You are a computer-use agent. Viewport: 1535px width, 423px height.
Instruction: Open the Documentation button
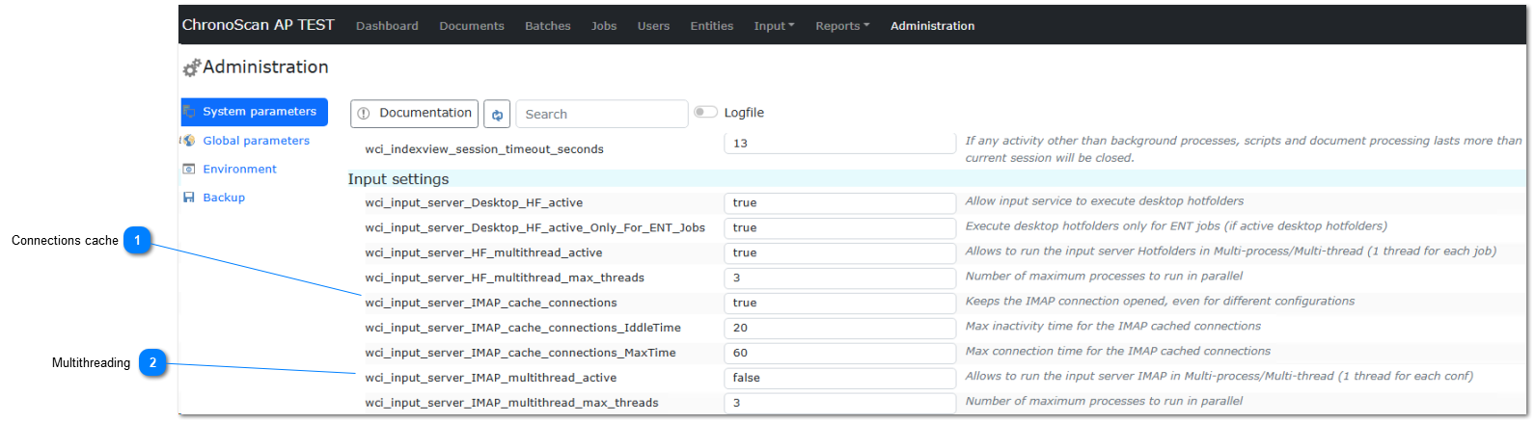(x=415, y=114)
